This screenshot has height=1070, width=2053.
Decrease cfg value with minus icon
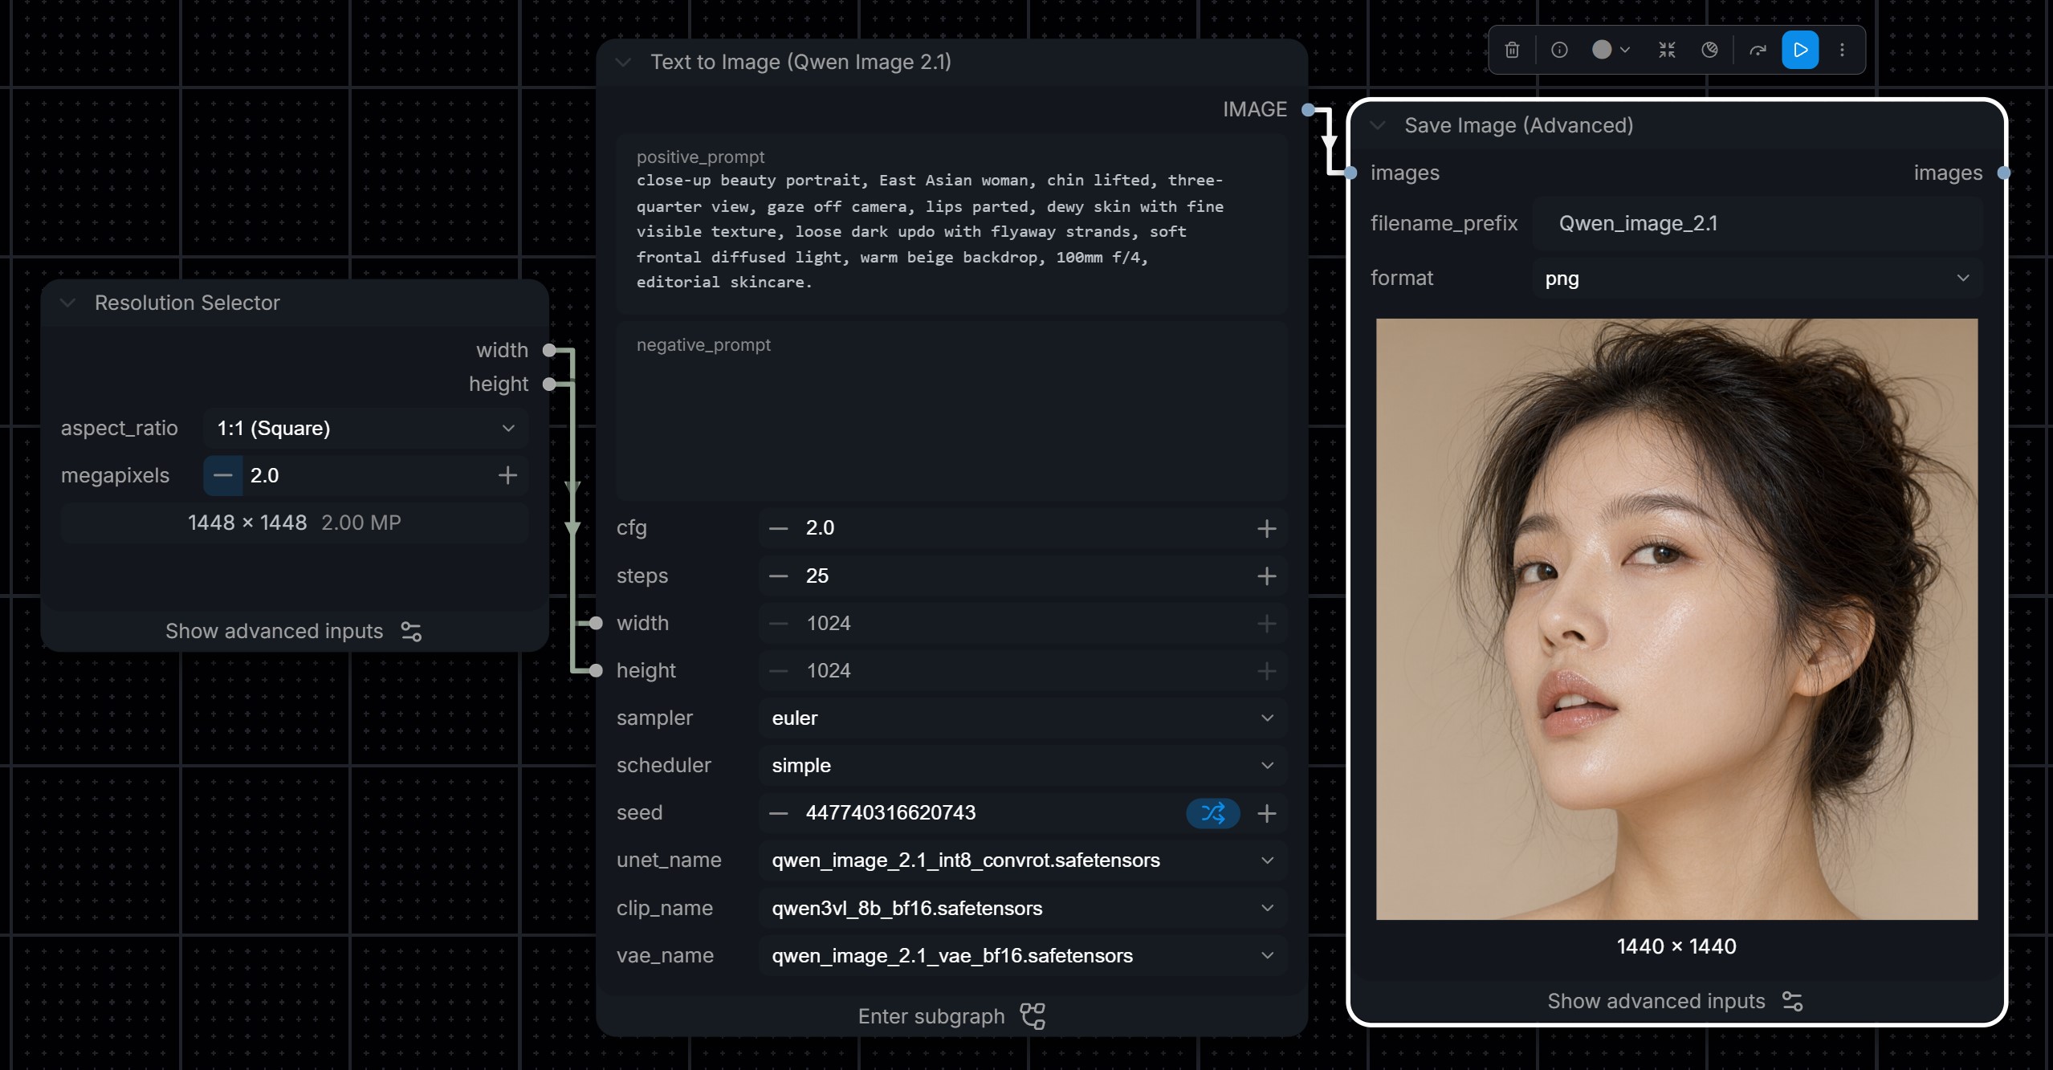pos(778,528)
